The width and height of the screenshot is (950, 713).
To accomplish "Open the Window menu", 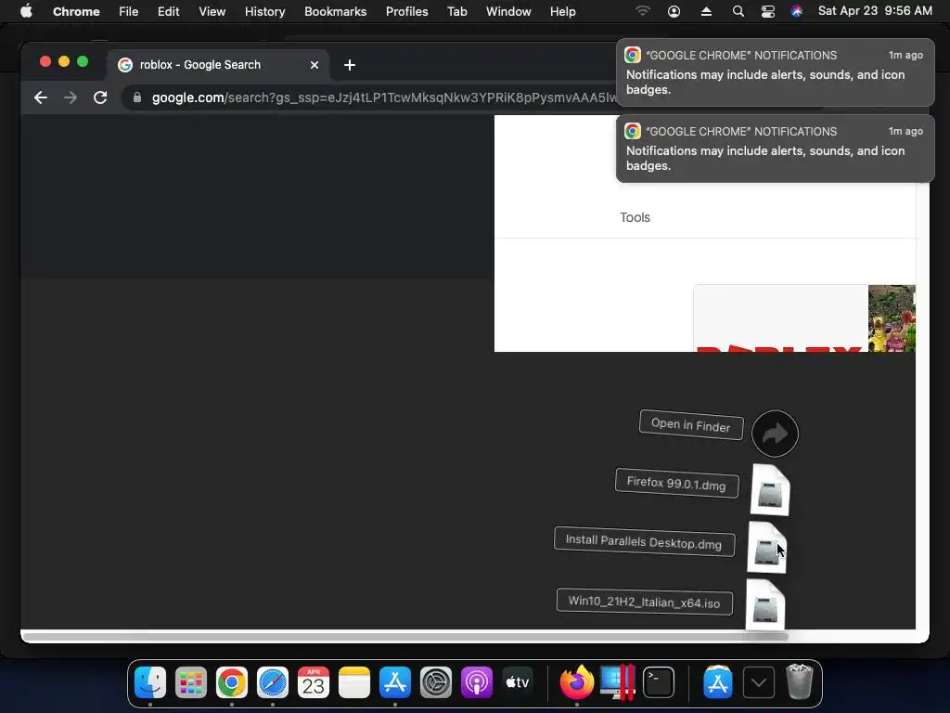I will [508, 11].
